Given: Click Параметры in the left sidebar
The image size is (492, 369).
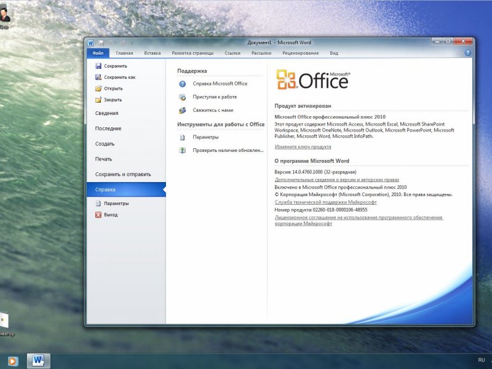Looking at the screenshot, I should [x=113, y=204].
